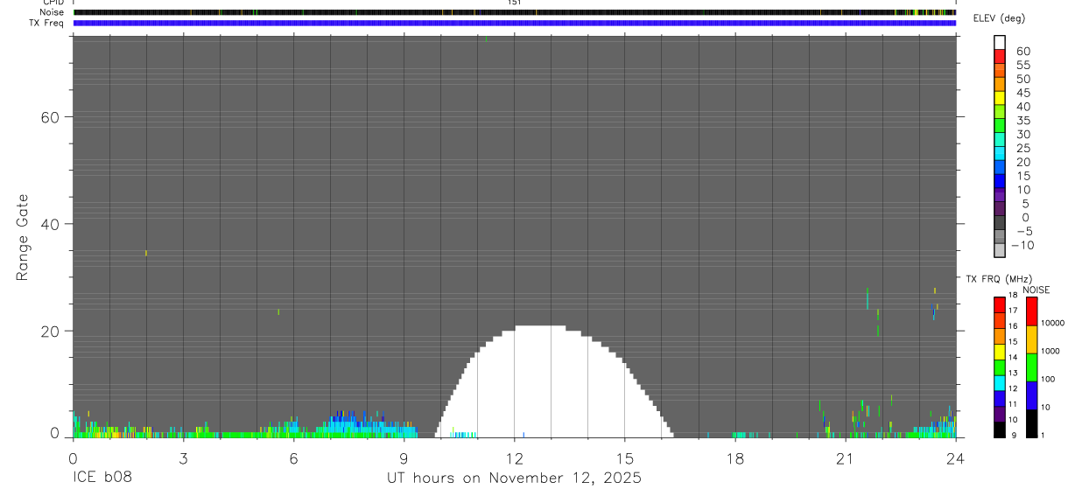Viewport: 1075px width, 496px height.
Task: Select the cyan ELEV colorbar segment between 25 and 20
Action: pos(1000,154)
